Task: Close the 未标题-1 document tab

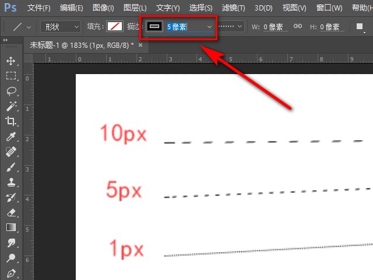Action: [140, 45]
